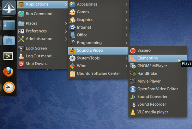Launch Firefox from the dock
Screen dimensions: 192x129
point(8,72)
